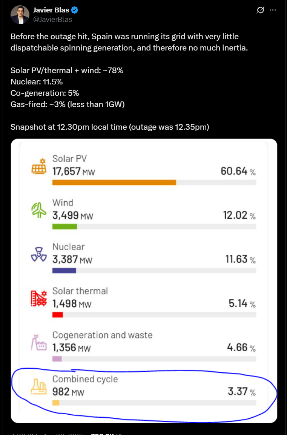Expand the three-dot more options menu

click(x=273, y=10)
